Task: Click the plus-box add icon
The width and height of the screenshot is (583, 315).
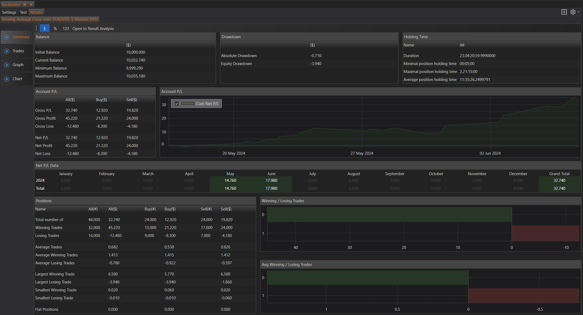Action: click(x=564, y=12)
